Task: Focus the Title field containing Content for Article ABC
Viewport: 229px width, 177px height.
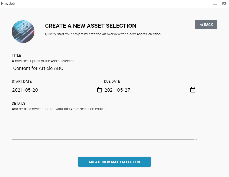Action: coord(104,68)
